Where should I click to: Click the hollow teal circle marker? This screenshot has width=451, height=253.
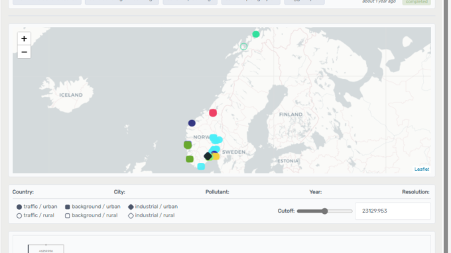(x=243, y=46)
